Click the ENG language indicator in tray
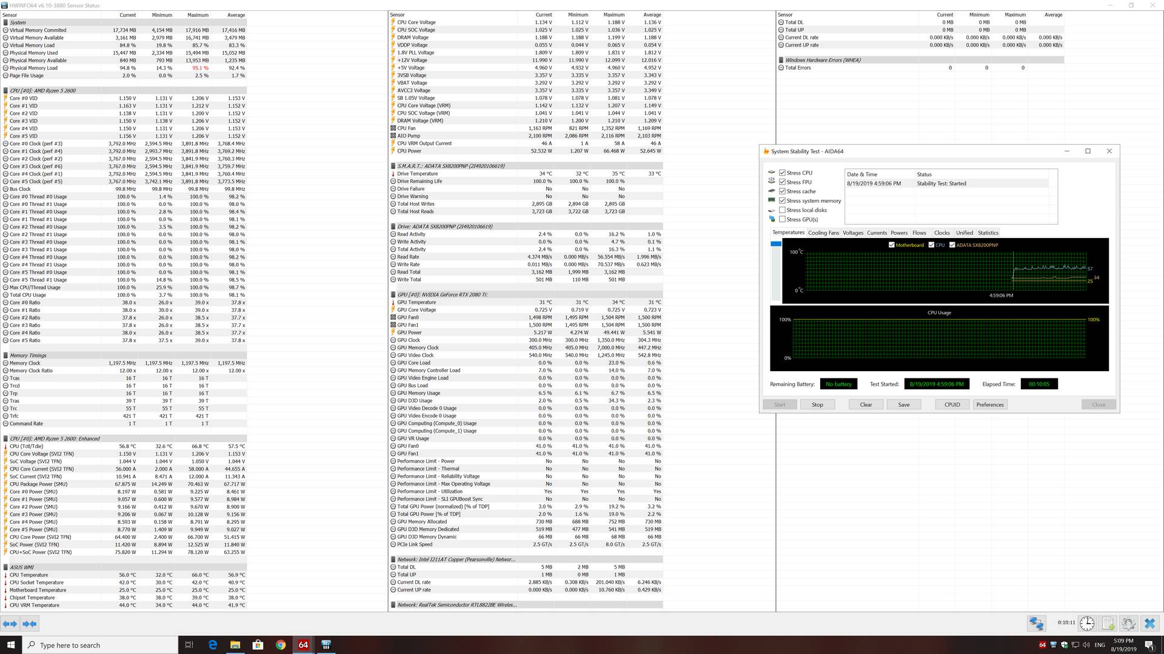Viewport: 1164px width, 654px height. coord(1100,645)
